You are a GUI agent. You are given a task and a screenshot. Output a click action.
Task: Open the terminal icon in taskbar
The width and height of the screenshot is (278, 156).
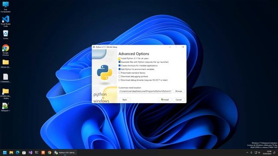(x=36, y=153)
